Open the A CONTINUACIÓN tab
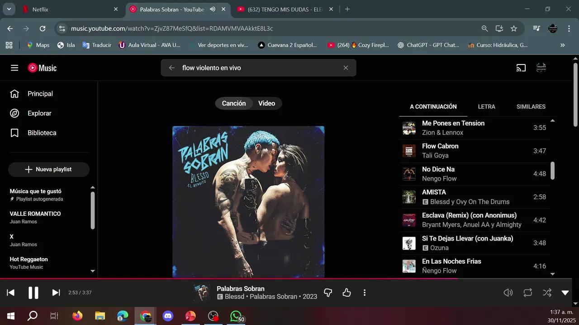 tap(433, 107)
